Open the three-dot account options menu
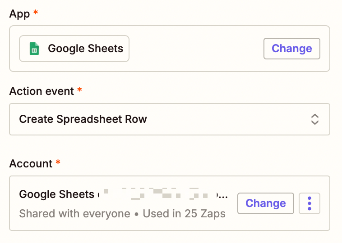This screenshot has width=342, height=243. point(310,203)
